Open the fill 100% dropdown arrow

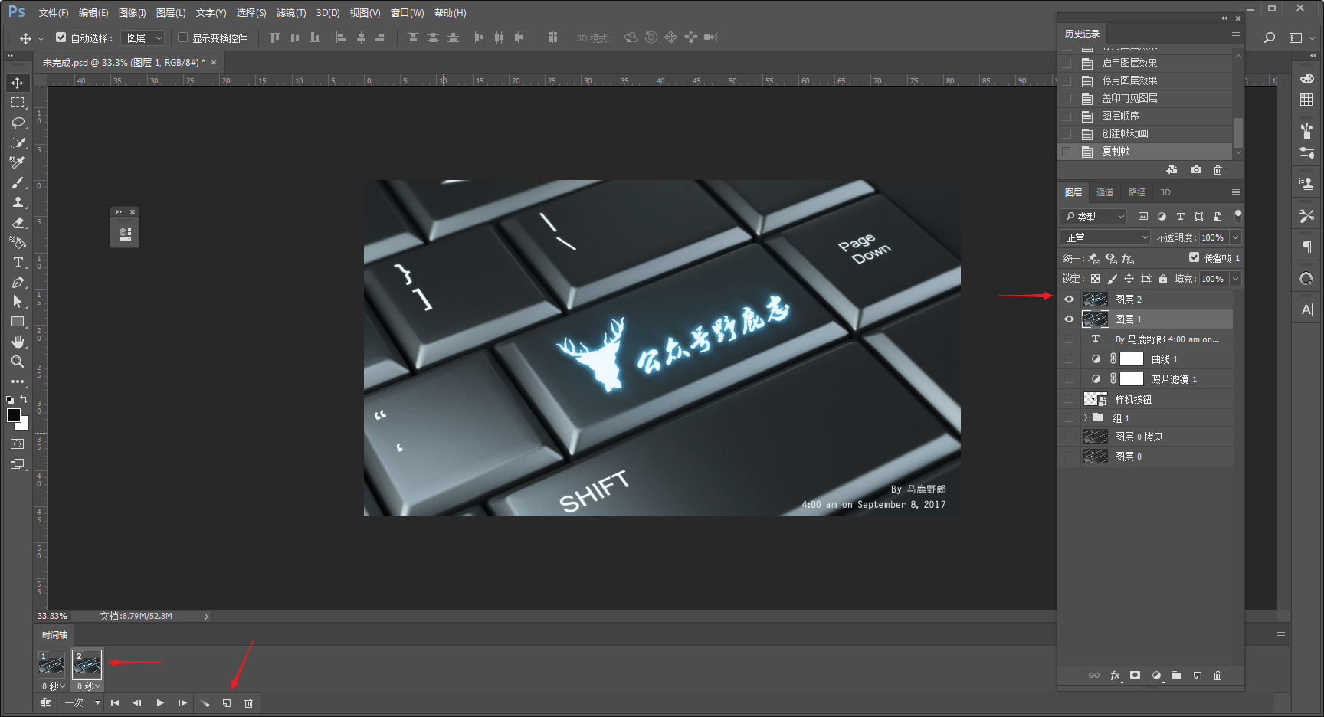1235,279
